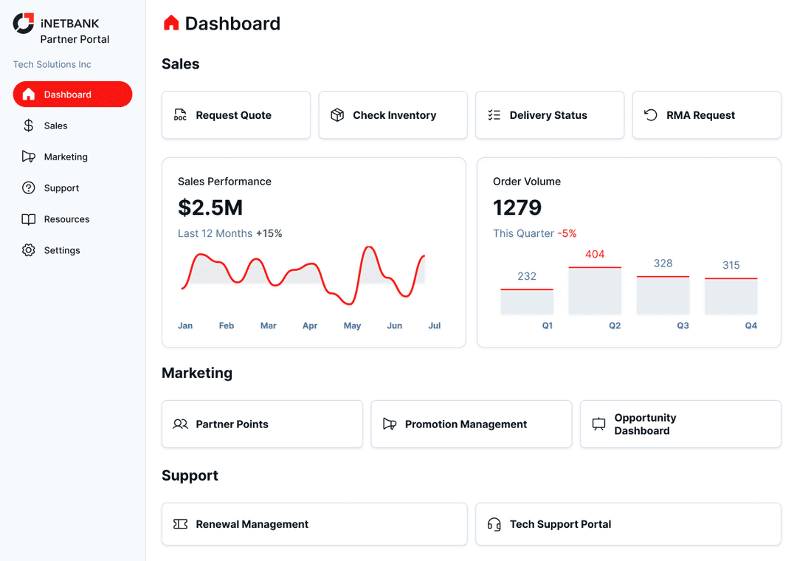This screenshot has height=561, width=797.
Task: Click the Q2 bar in Order Volume
Action: (595, 291)
